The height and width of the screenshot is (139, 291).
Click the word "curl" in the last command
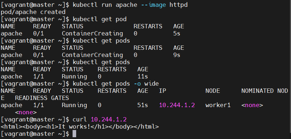[80, 119]
